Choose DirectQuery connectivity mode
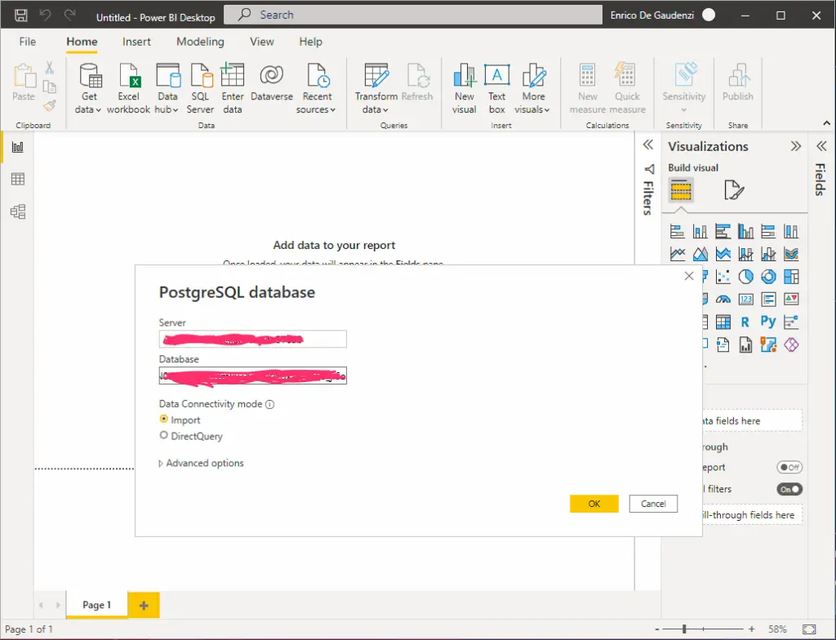 point(164,436)
